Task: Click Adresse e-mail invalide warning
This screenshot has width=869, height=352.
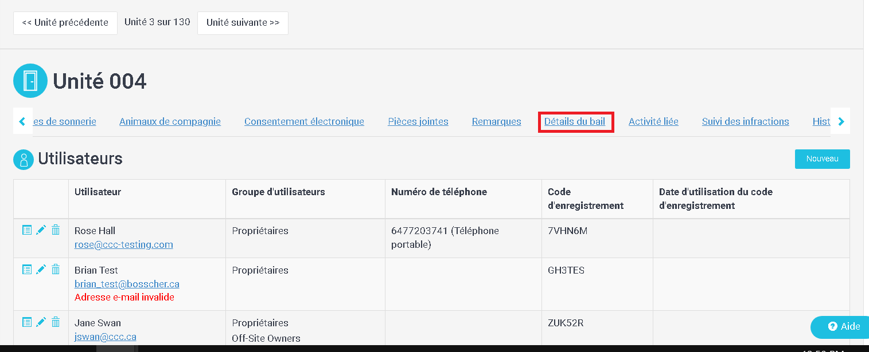Action: coord(124,297)
